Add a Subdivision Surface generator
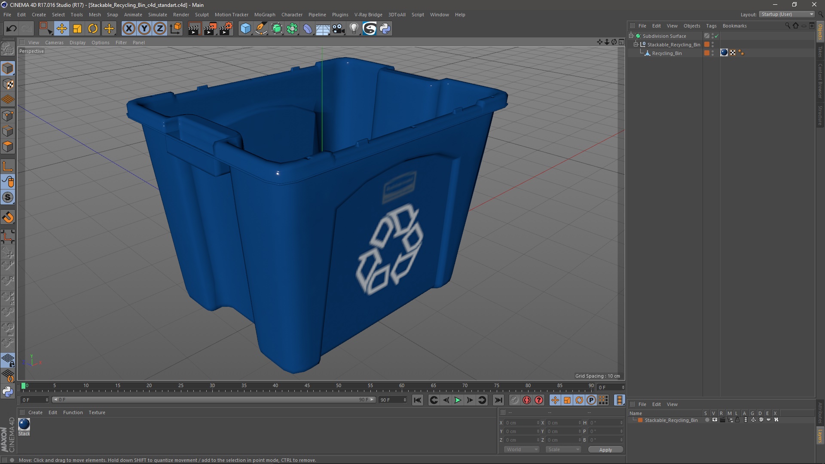The height and width of the screenshot is (464, 825). (277, 29)
